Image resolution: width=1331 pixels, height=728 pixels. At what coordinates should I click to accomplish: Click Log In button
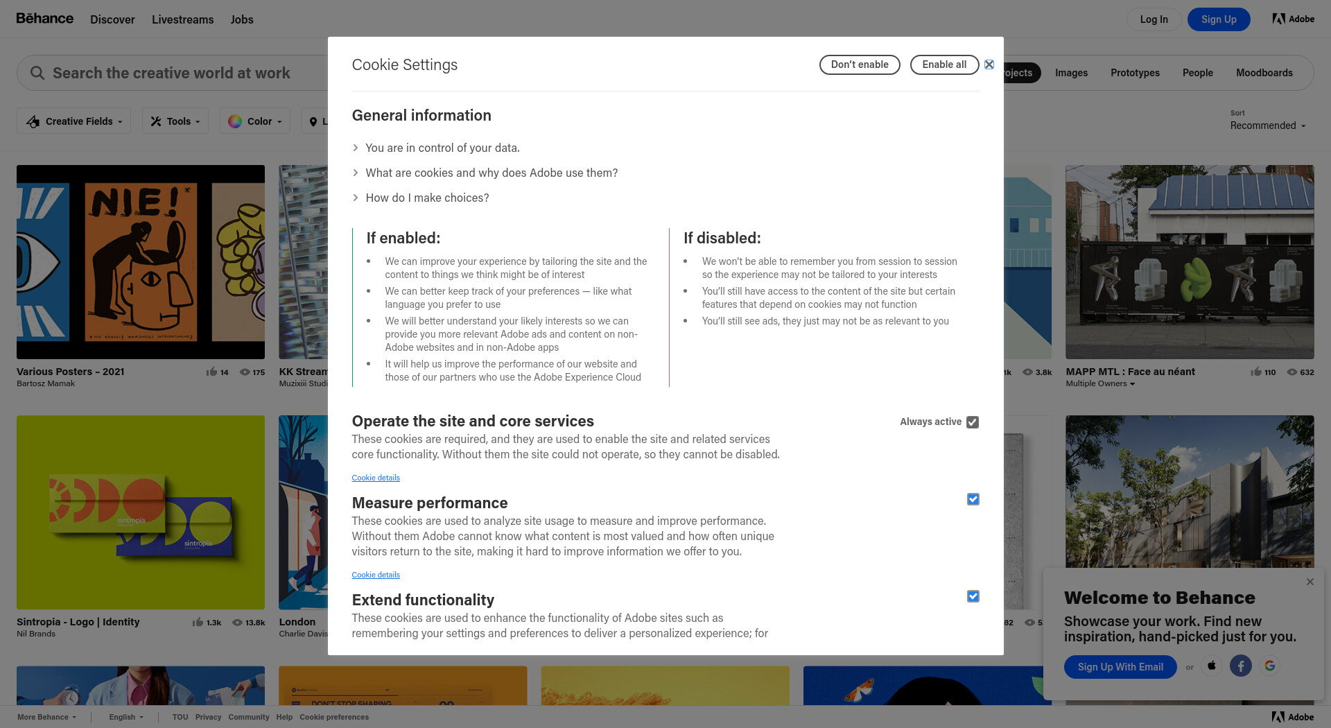(1154, 19)
